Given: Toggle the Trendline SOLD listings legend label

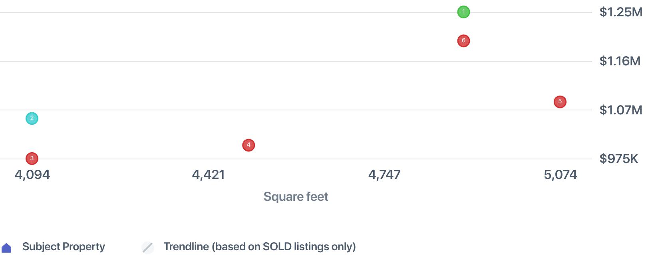Looking at the screenshot, I should (260, 247).
